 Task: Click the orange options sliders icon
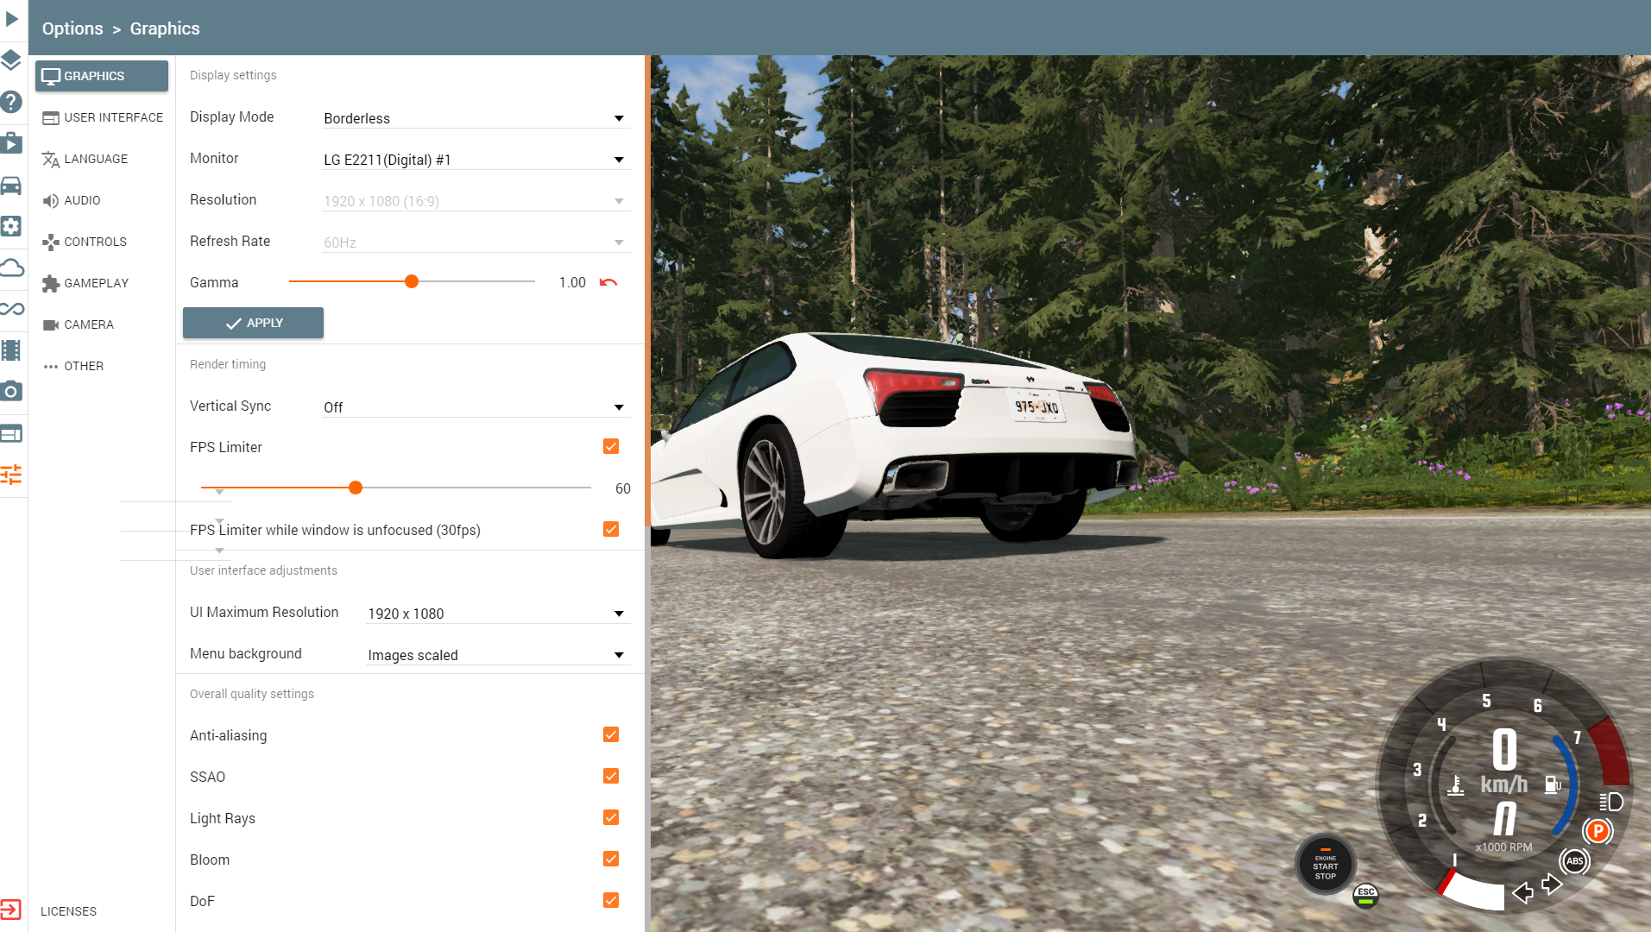click(10, 474)
